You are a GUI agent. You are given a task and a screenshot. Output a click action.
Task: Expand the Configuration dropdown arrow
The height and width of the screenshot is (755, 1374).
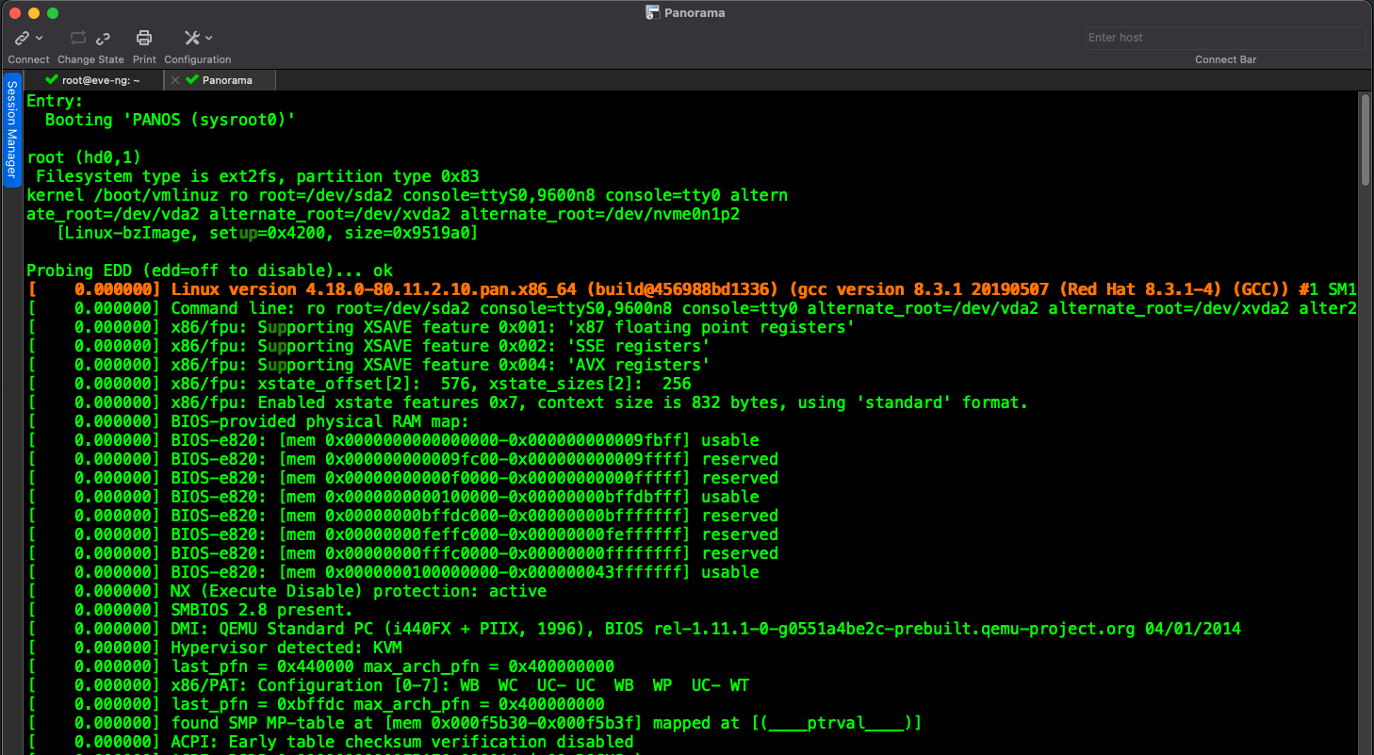208,38
